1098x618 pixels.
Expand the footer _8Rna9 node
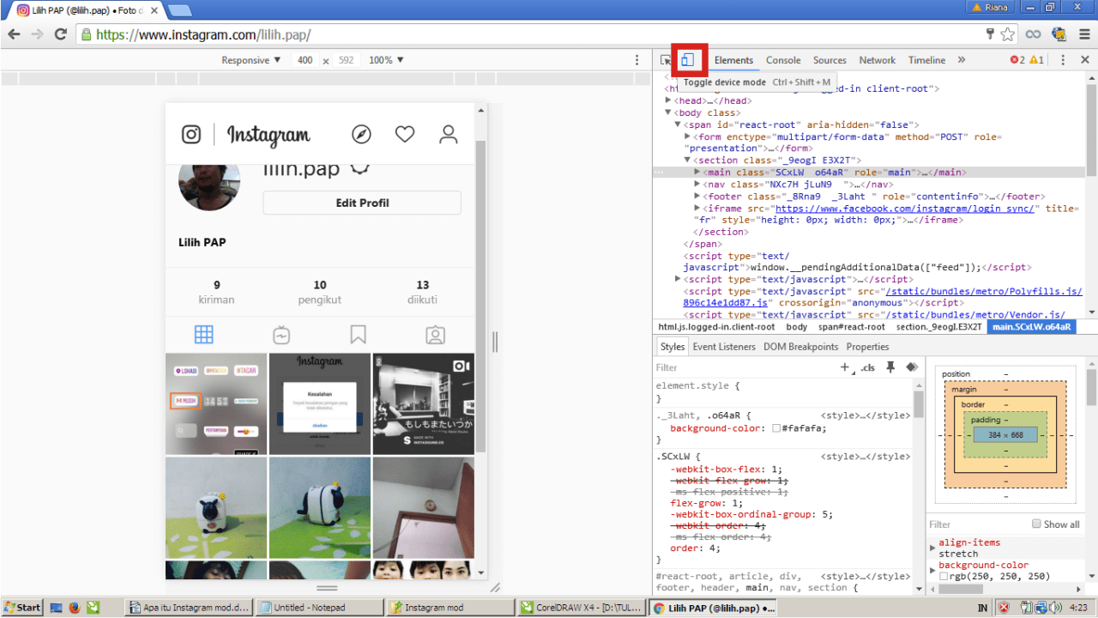[697, 196]
